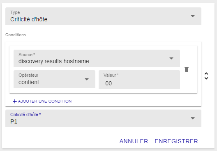Image resolution: width=217 pixels, height=151 pixels.
Task: Expand the Criticité d'hôte P1 dropdown arrow
Action: [x=193, y=118]
